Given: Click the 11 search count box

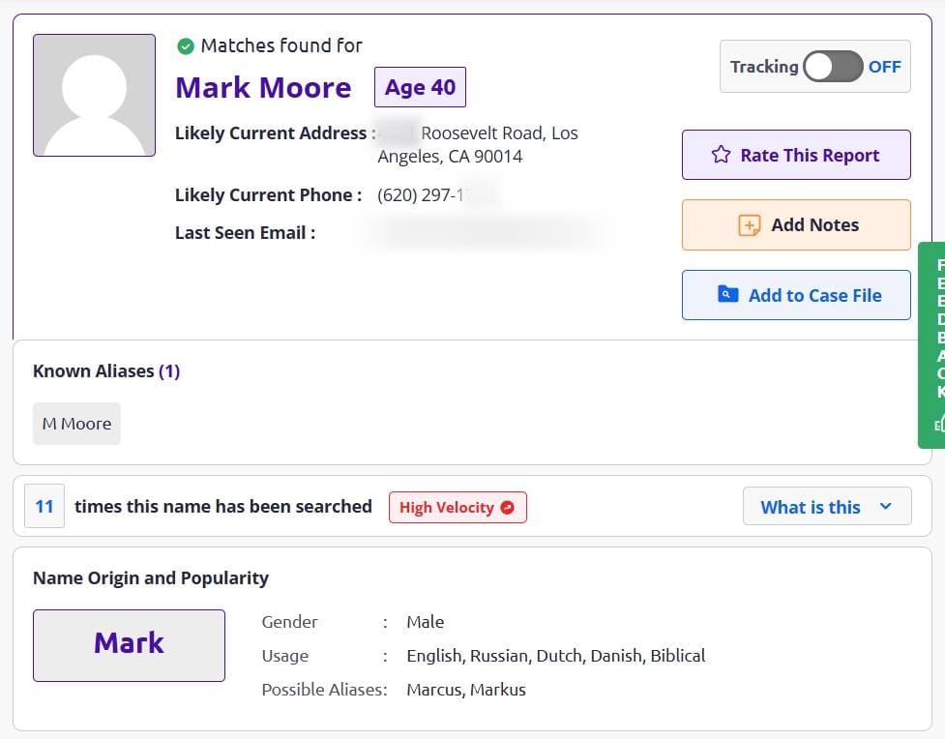Looking at the screenshot, I should 44,506.
